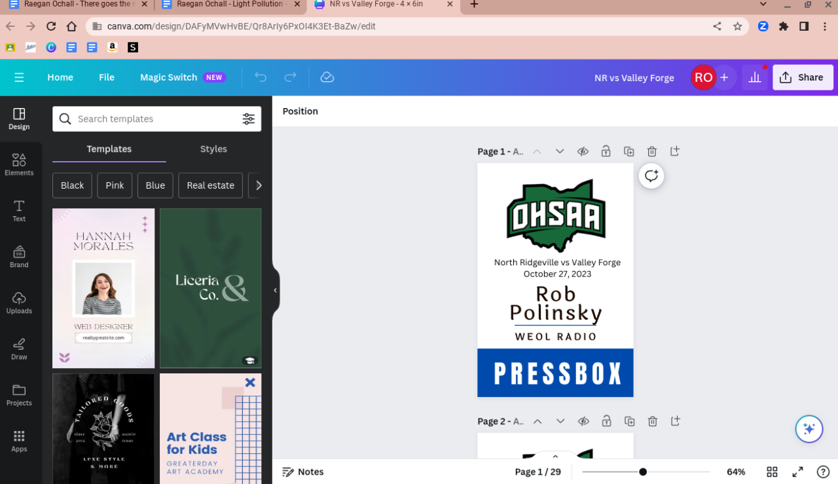Go to Canva Home
838x484 pixels.
pyautogui.click(x=60, y=77)
